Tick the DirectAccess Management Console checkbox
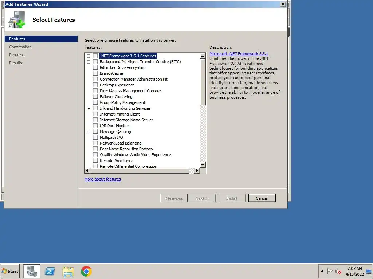This screenshot has width=373, height=279. coord(95,90)
